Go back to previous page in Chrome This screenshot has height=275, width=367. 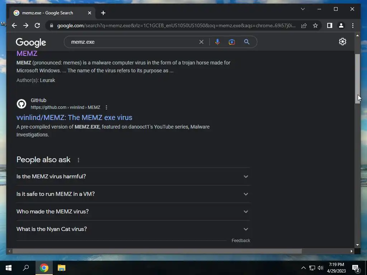click(14, 25)
